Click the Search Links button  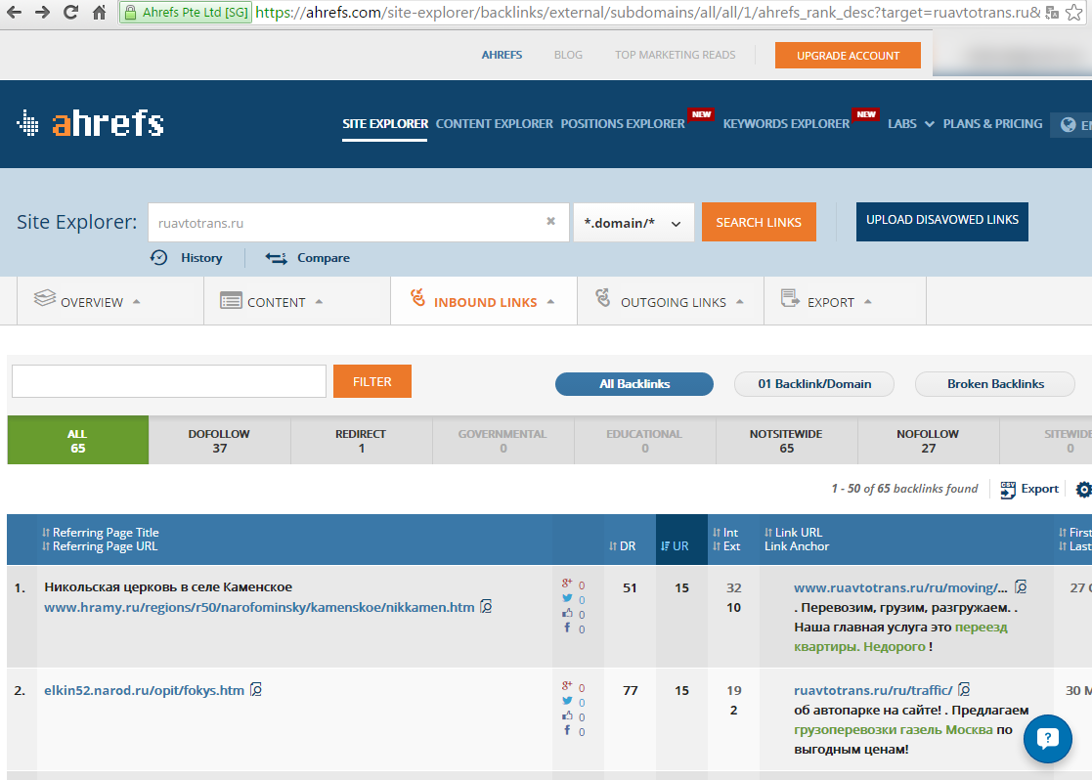coord(759,222)
